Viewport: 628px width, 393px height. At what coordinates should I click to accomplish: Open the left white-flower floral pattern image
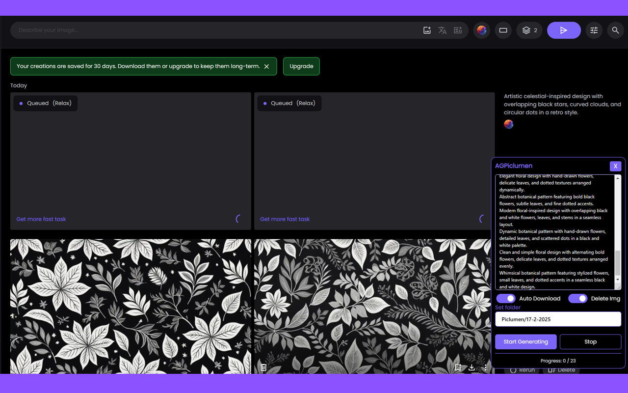pos(131,307)
